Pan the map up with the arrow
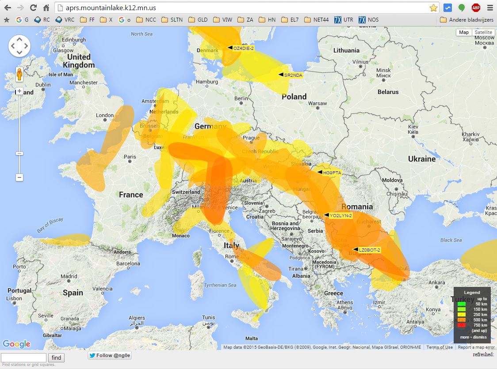The height and width of the screenshot is (369, 497). pos(19,39)
